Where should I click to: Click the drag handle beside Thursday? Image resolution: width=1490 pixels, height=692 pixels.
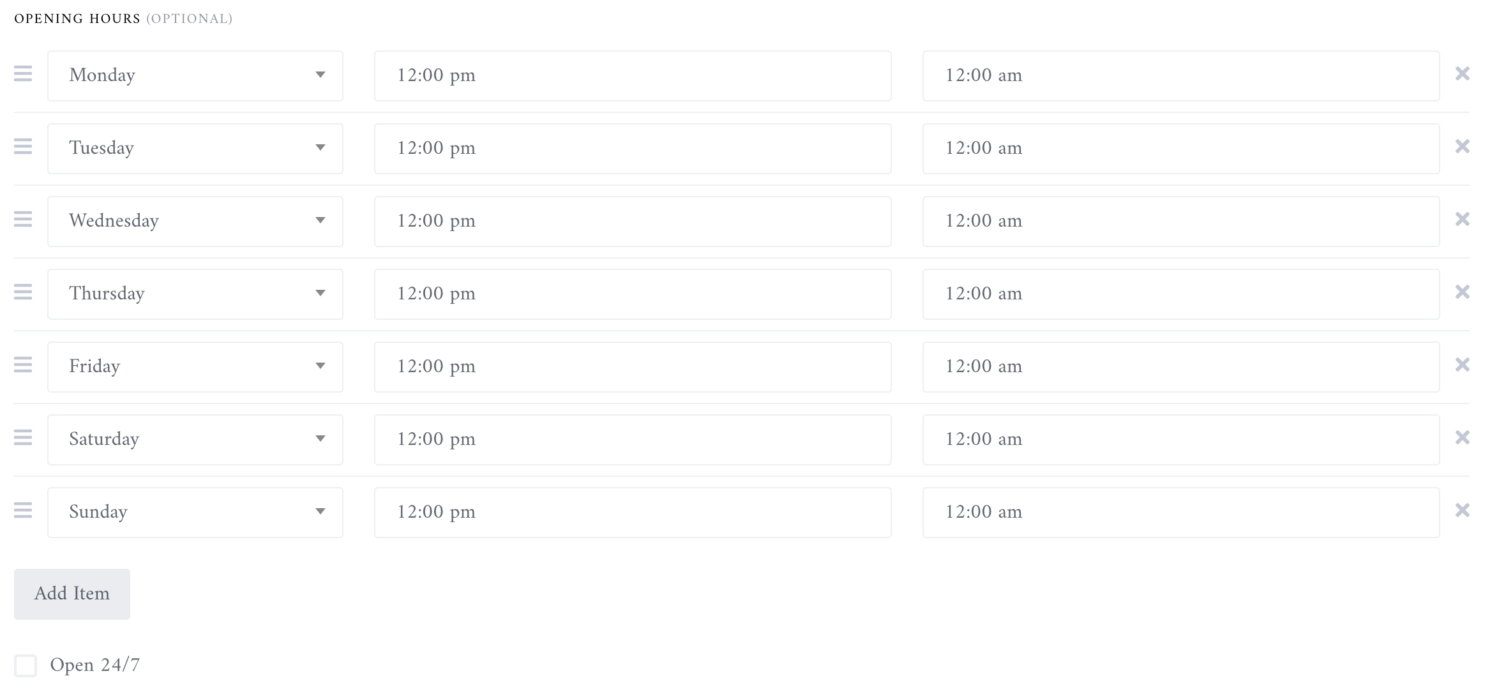23,292
